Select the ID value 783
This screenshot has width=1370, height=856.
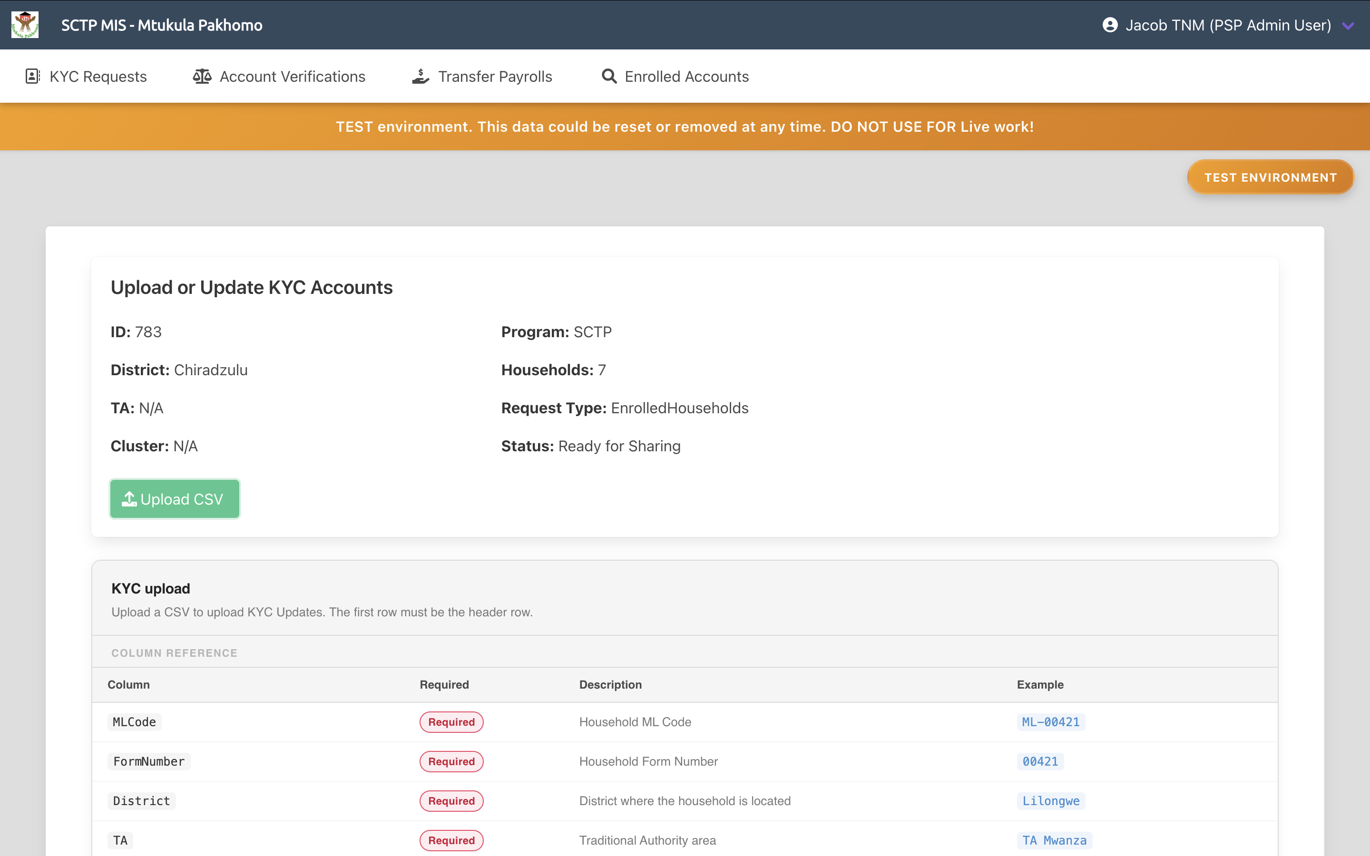coord(148,332)
